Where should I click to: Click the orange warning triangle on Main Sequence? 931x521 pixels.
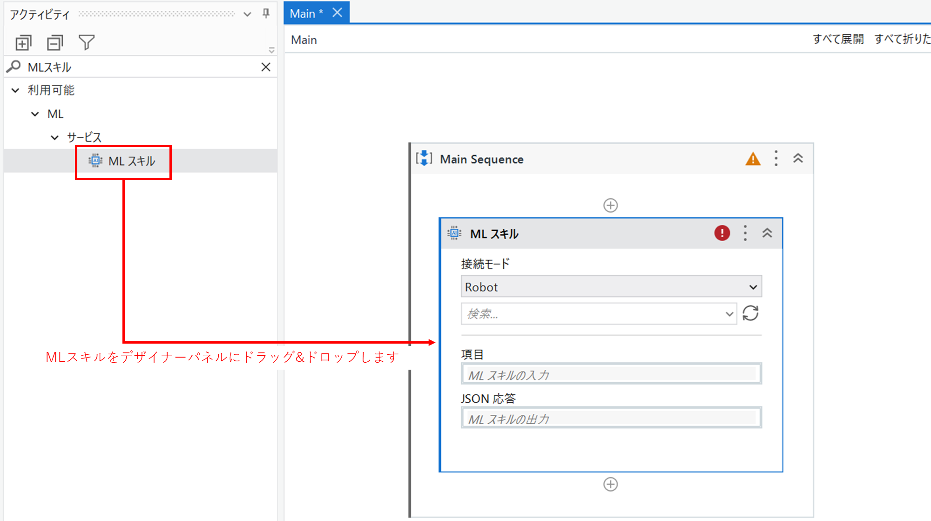pyautogui.click(x=753, y=159)
